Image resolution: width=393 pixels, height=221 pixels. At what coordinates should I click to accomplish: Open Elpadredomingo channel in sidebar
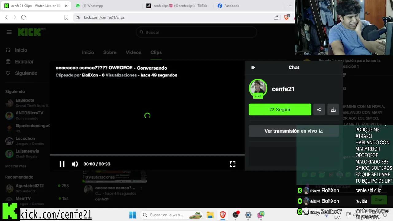click(27, 128)
